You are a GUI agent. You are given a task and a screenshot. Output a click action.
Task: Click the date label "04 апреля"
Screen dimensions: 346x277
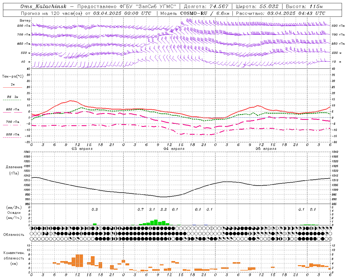tap(174, 149)
